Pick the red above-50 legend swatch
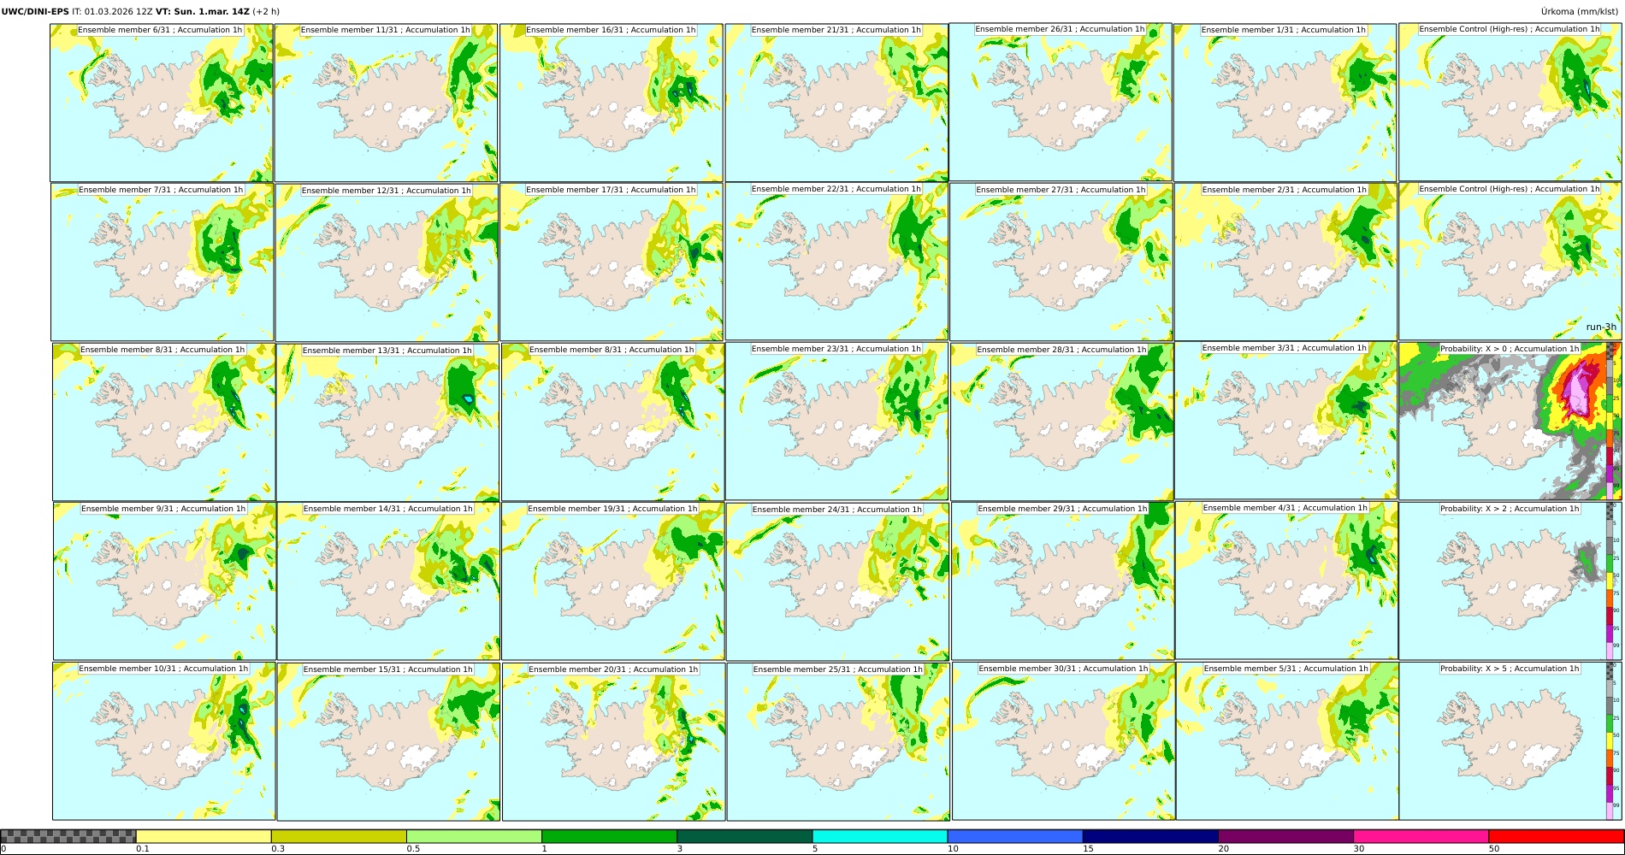The width and height of the screenshot is (1625, 855). [x=1556, y=836]
